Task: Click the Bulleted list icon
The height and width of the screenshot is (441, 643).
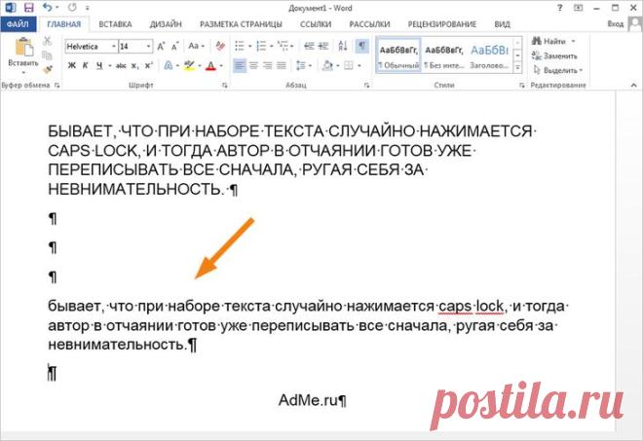Action: tap(239, 46)
